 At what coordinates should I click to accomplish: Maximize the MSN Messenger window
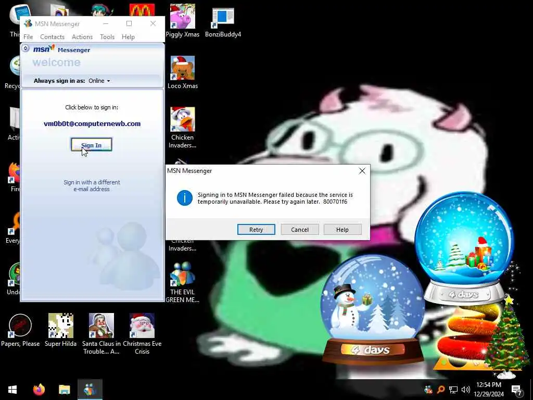click(x=129, y=23)
